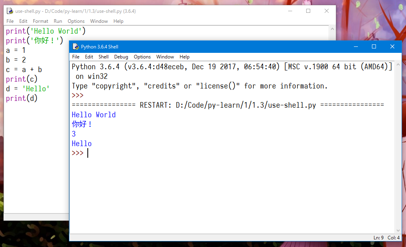Screen dimensions: 406x247
Task: Click the editor's horizontal scrollbar
Action: pyautogui.click(x=36, y=217)
